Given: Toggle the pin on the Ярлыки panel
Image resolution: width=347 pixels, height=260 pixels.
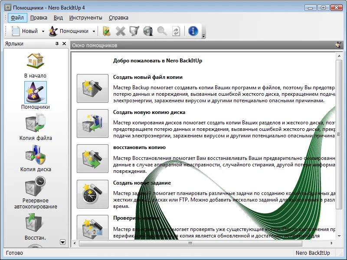Looking at the screenshot, I should point(57,44).
